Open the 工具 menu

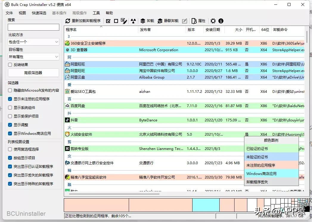click(x=96, y=13)
